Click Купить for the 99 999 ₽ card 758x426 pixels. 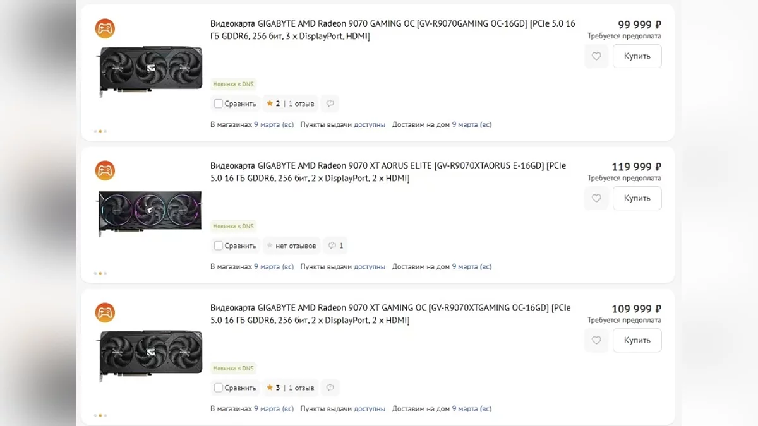(x=637, y=56)
